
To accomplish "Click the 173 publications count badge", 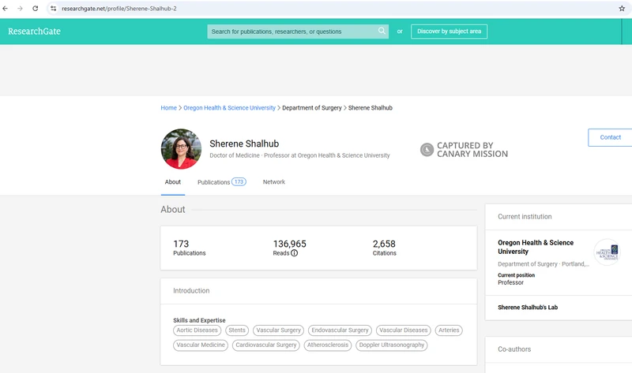I will 239,182.
